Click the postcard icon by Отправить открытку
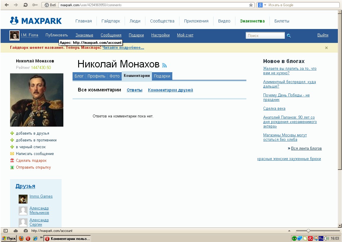Viewport: 342px width, 242px height. coord(12,167)
